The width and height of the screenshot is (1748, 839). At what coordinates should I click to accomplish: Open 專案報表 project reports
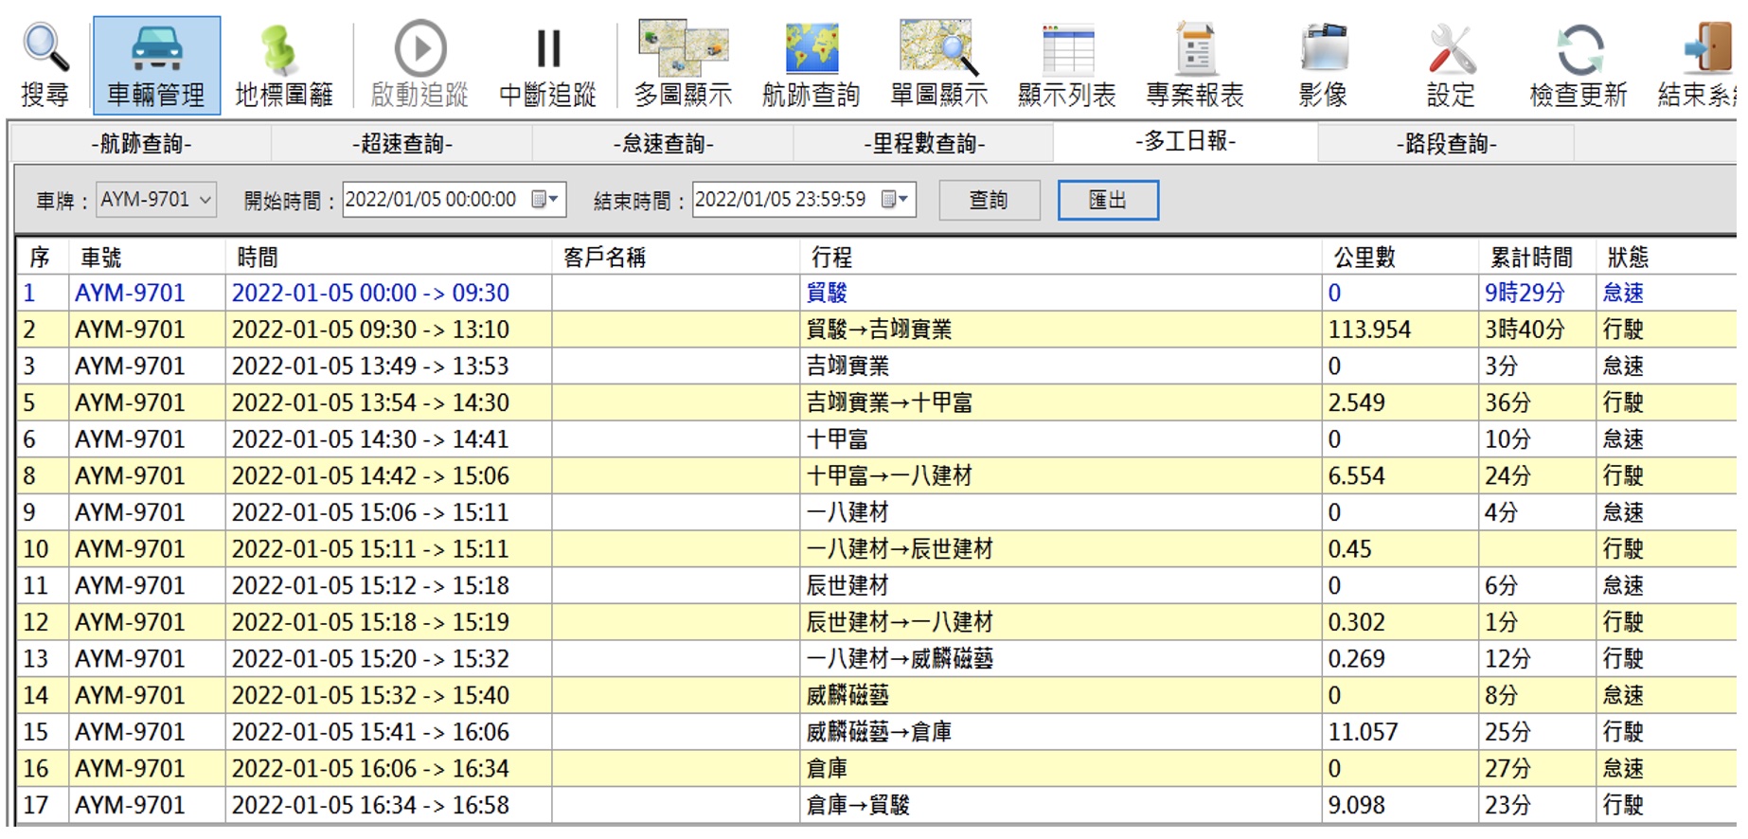(x=1195, y=49)
